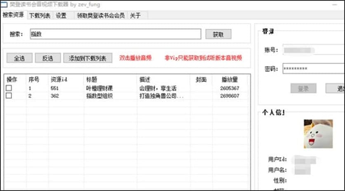Image resolution: width=345 pixels, height=191 pixels.
Task: Click the partially visible 退出 button
Action: click(x=335, y=88)
